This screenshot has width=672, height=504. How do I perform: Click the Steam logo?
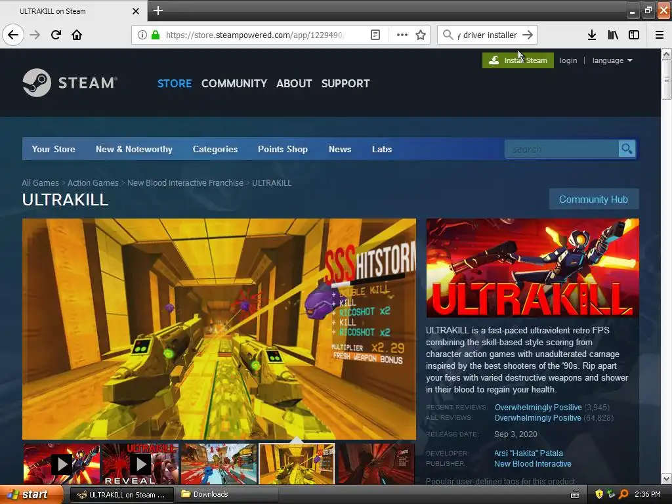(70, 83)
